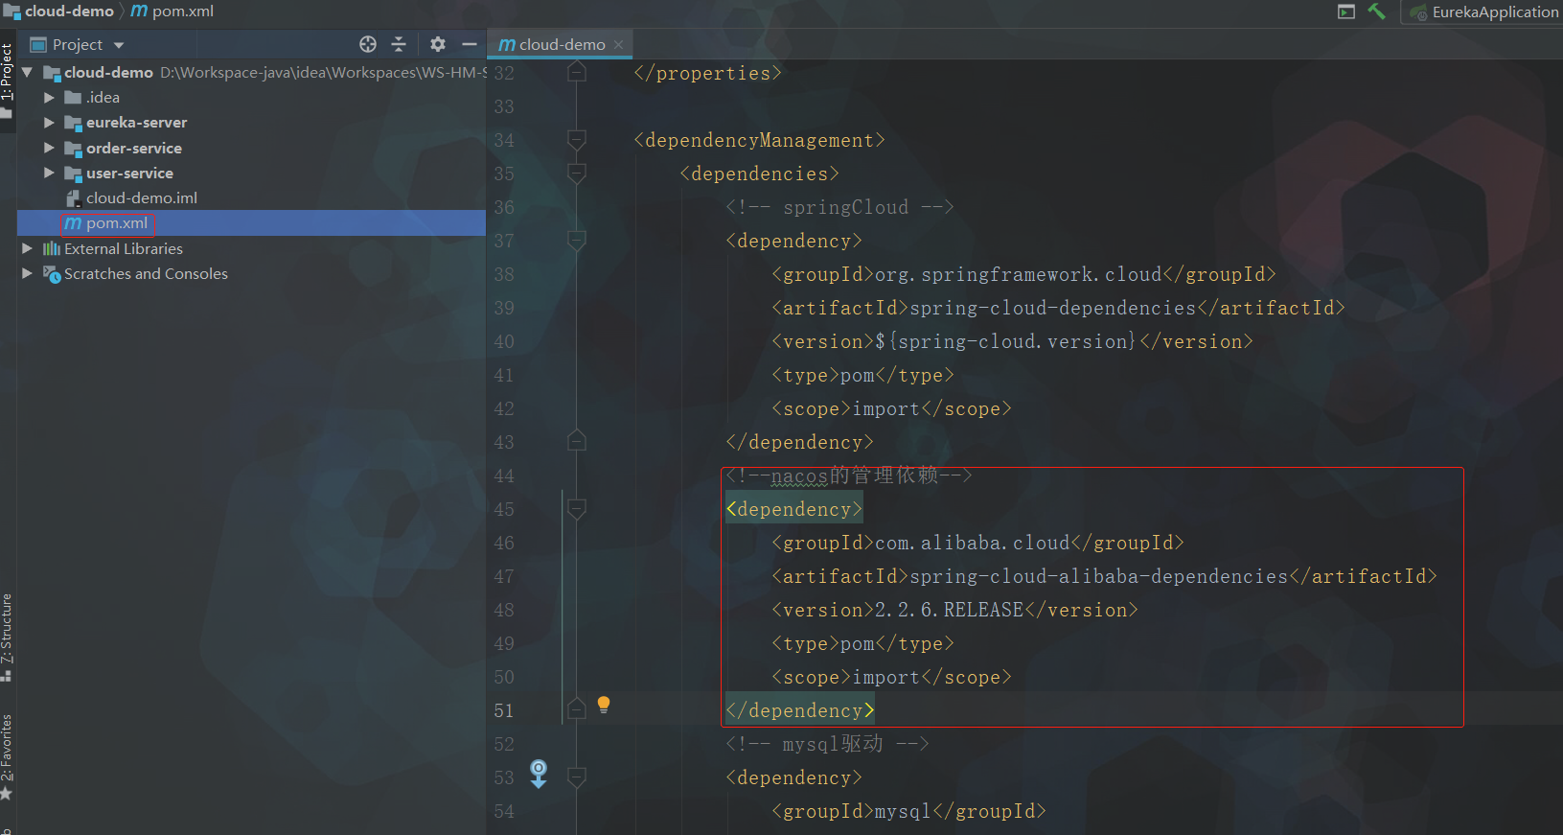
Task: Close the cloud-demo editor tab
Action: pos(619,44)
